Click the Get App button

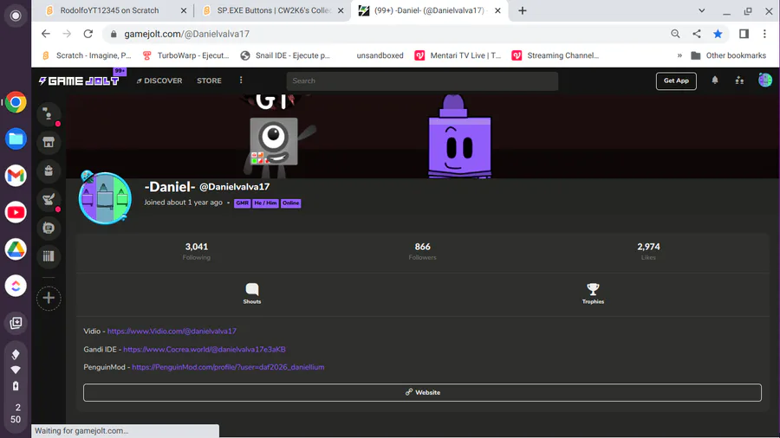coord(676,81)
